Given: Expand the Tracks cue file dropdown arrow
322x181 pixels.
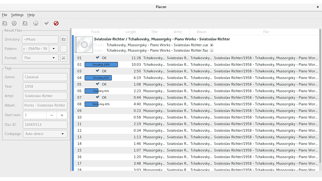Looking at the screenshot, I should coord(212,45).
